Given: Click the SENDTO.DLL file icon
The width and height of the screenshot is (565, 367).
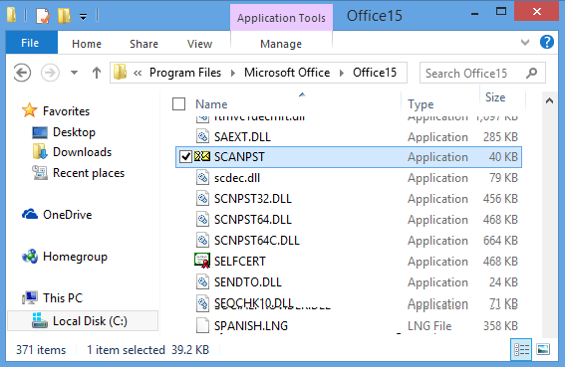Looking at the screenshot, I should [x=203, y=282].
